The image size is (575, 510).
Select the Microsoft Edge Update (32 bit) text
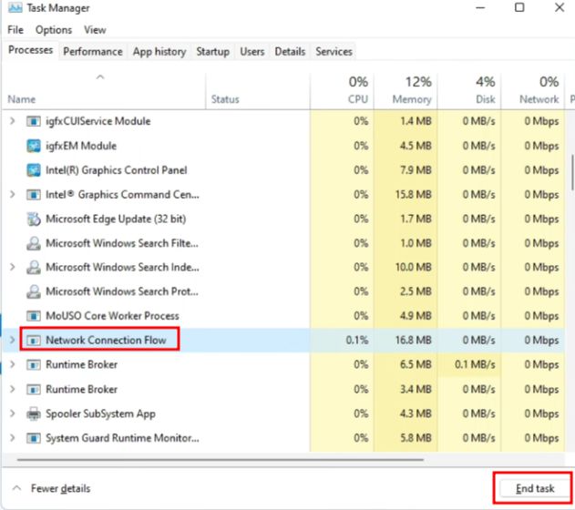pyautogui.click(x=116, y=219)
